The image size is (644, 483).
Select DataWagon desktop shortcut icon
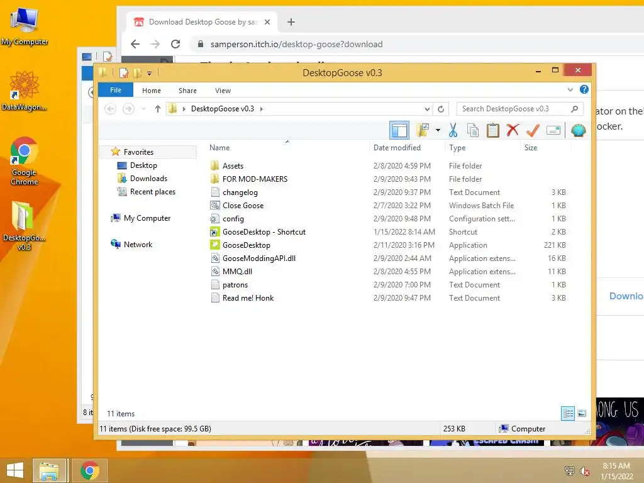coord(25,91)
